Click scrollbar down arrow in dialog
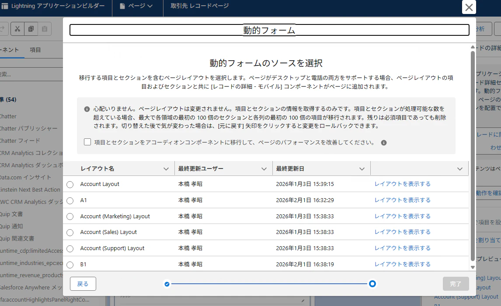Screen dimensions: 501x306 click(473, 268)
